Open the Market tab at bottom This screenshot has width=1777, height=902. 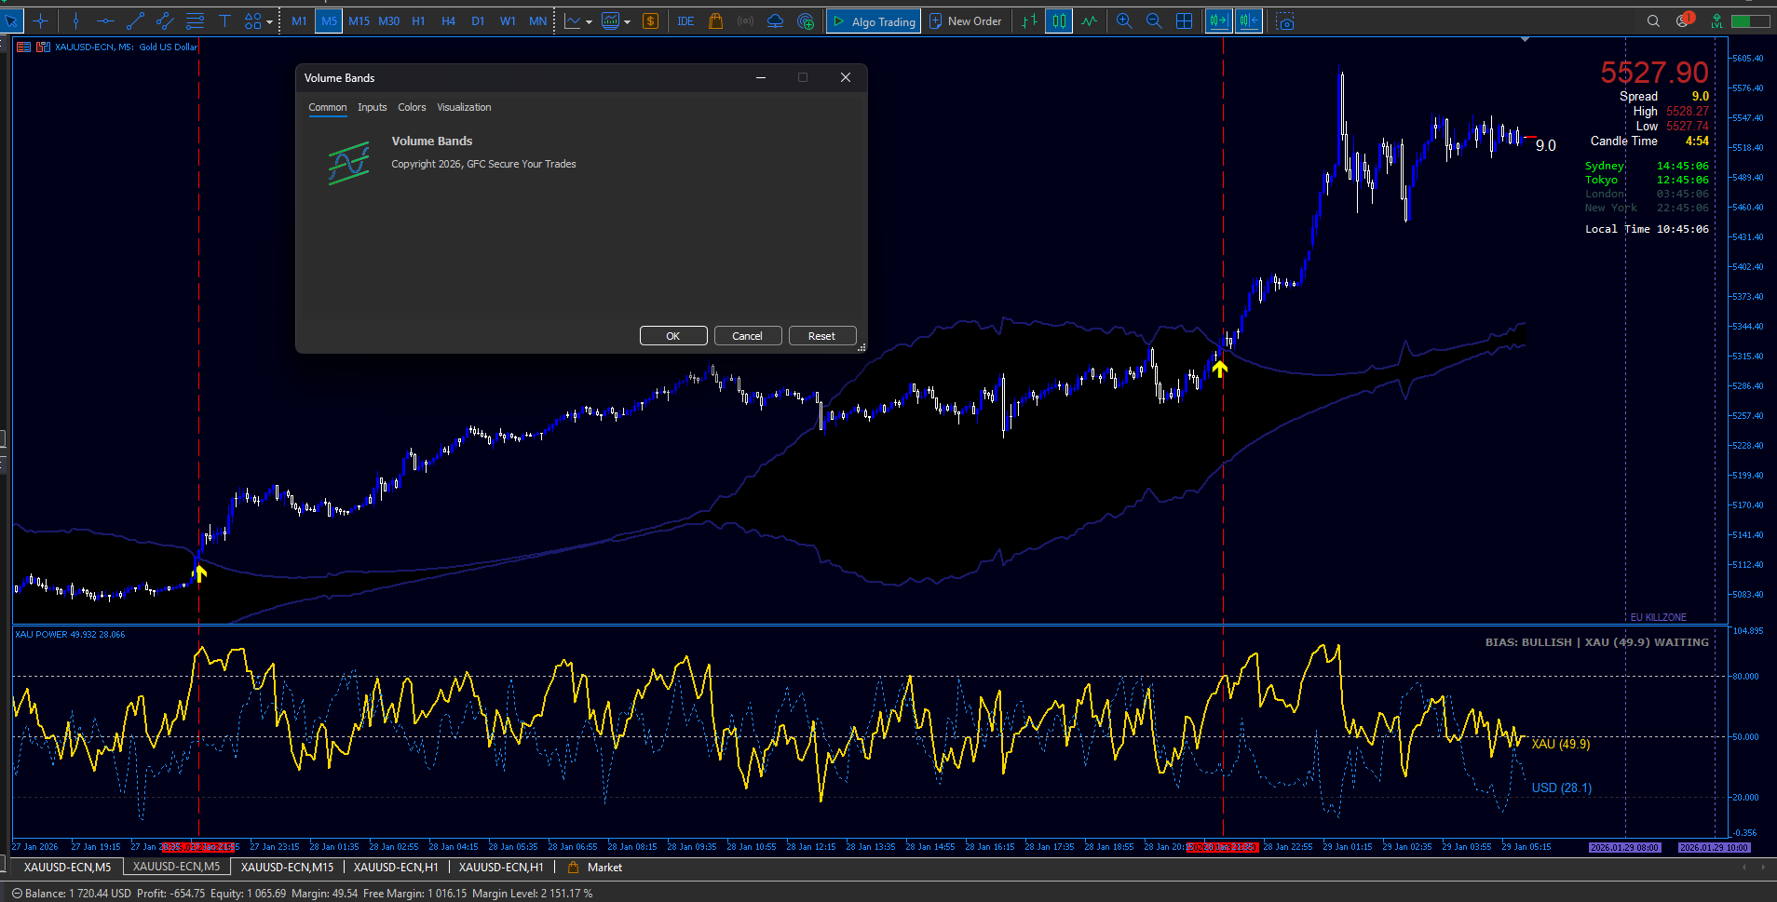click(595, 868)
